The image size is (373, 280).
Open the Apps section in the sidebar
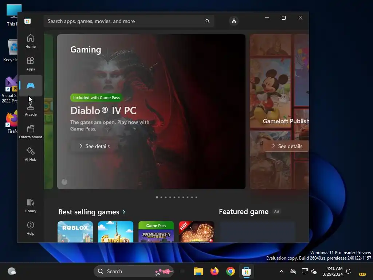pos(31,64)
